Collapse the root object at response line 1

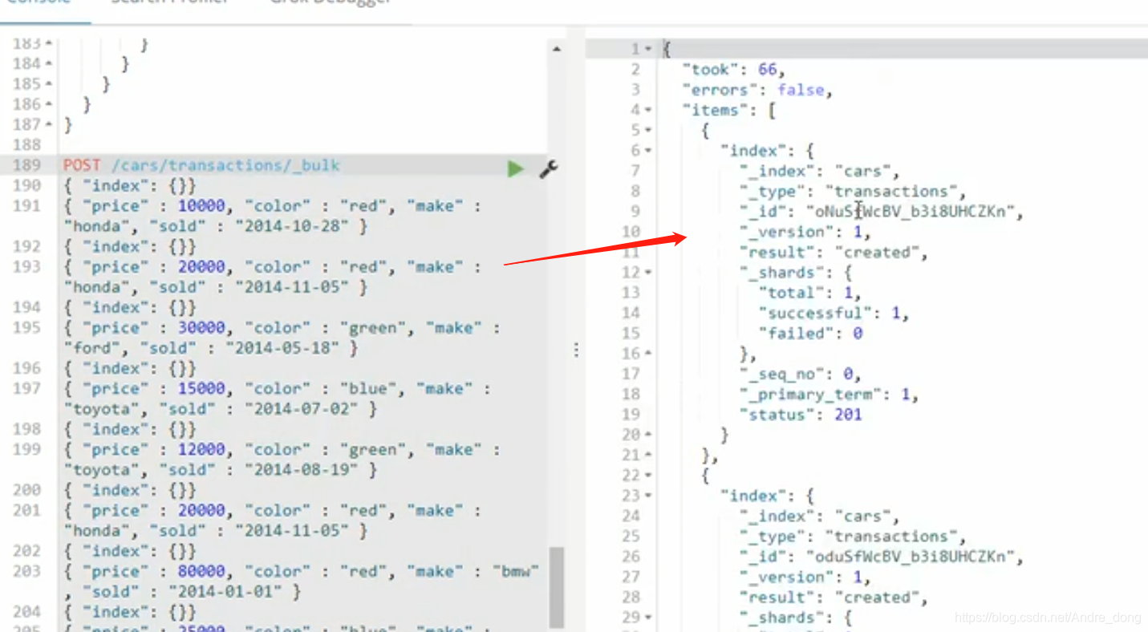tap(648, 50)
